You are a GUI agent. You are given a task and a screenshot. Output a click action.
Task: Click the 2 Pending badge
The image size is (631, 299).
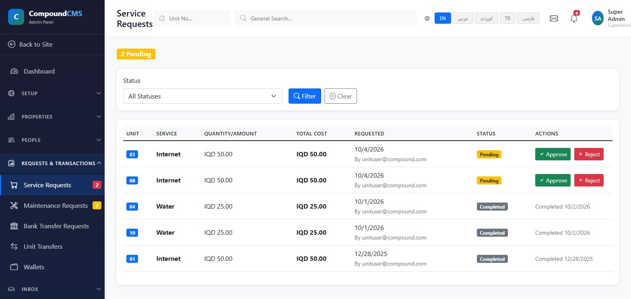(136, 54)
